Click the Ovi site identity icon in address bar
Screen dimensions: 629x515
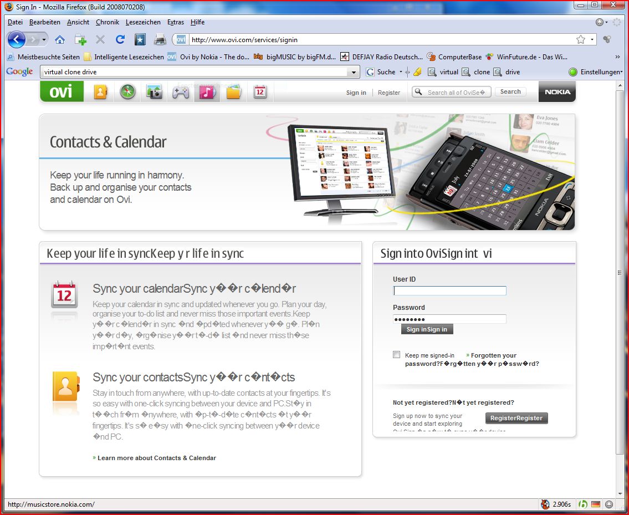(181, 39)
